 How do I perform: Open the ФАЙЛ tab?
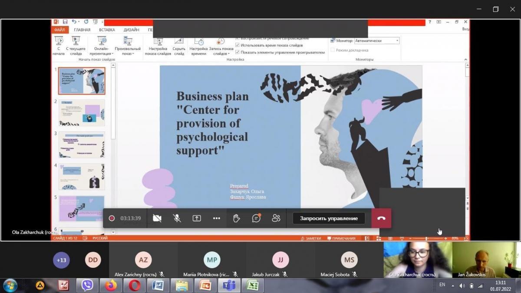[x=60, y=30]
